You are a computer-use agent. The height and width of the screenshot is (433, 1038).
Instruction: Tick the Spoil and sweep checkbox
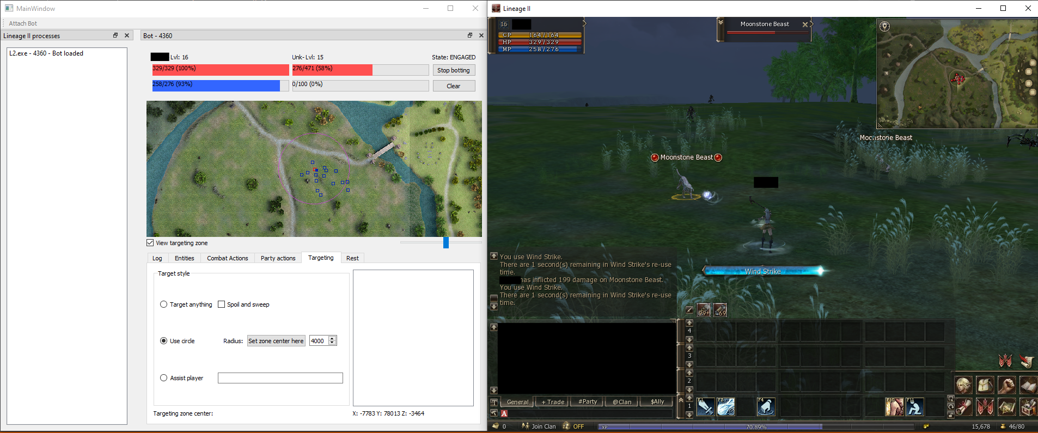point(222,304)
